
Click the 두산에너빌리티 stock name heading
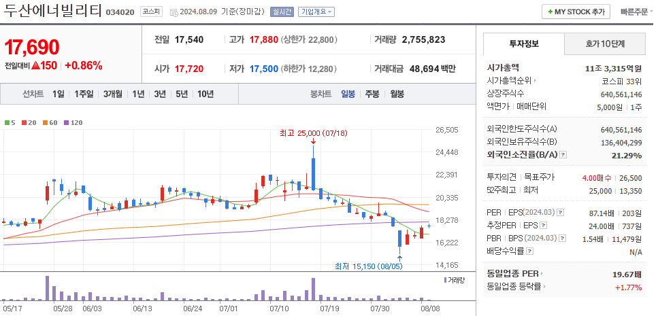tap(53, 10)
